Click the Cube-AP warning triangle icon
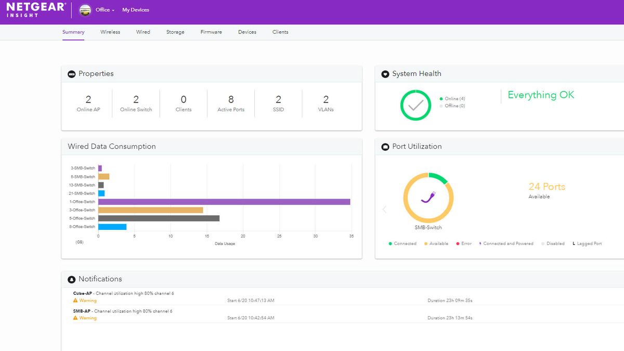This screenshot has width=624, height=351. pos(75,301)
